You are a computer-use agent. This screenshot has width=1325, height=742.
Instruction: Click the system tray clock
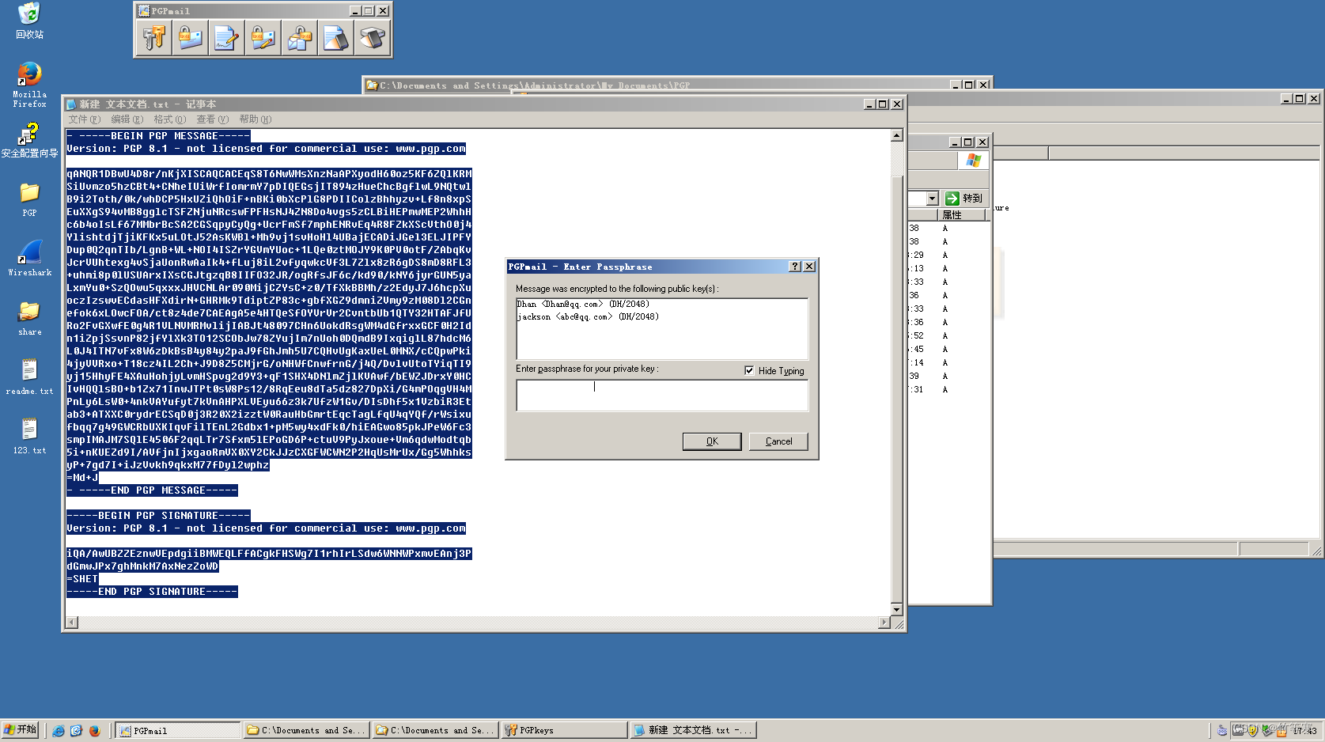click(1305, 731)
